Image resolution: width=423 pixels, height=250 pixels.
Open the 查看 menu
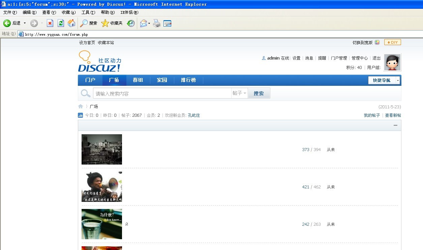point(49,12)
